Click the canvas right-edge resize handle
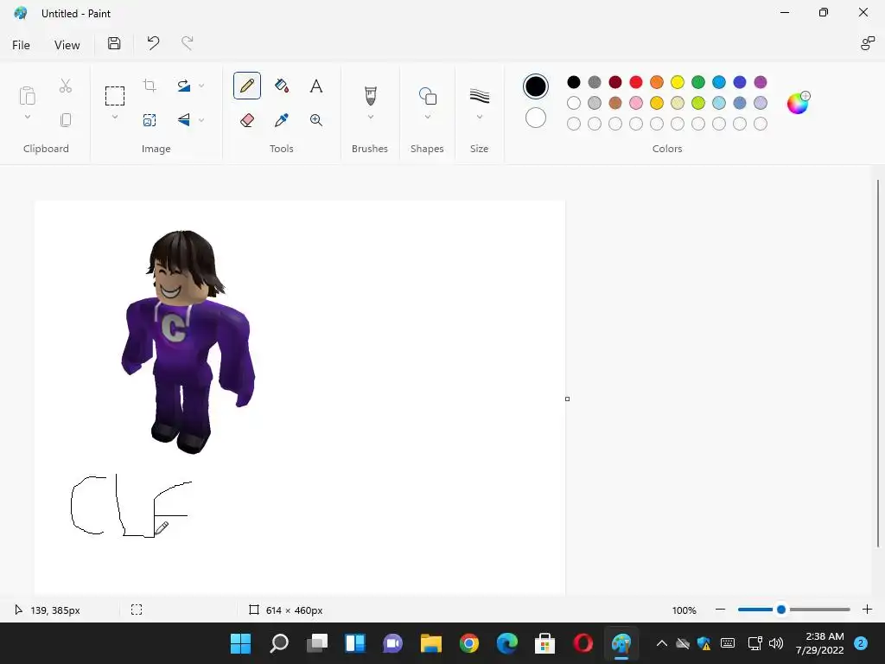Screen dimensions: 885x664 pyautogui.click(x=567, y=399)
